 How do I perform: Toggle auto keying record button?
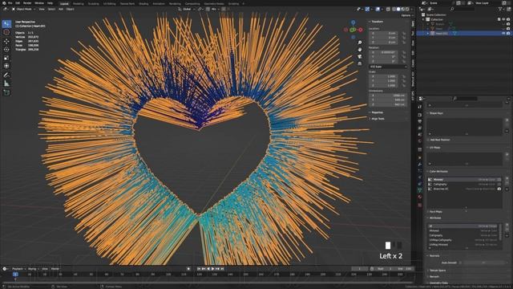pos(188,269)
